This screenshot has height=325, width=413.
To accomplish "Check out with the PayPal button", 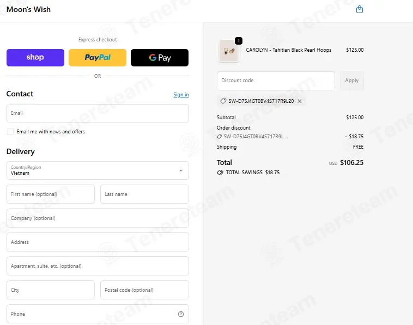I will click(98, 58).
